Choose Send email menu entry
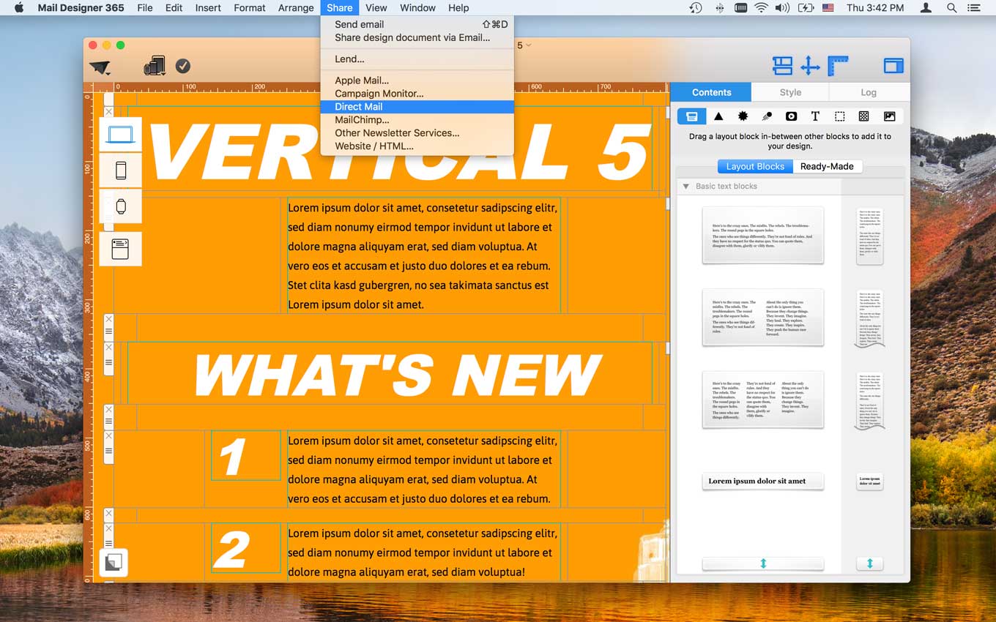Viewport: 996px width, 622px height. (x=417, y=24)
